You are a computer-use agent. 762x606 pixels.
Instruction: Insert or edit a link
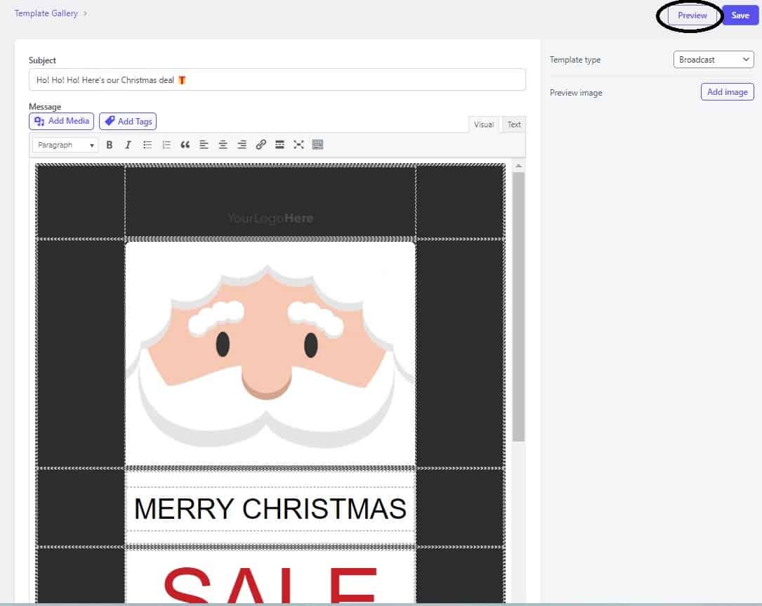261,145
